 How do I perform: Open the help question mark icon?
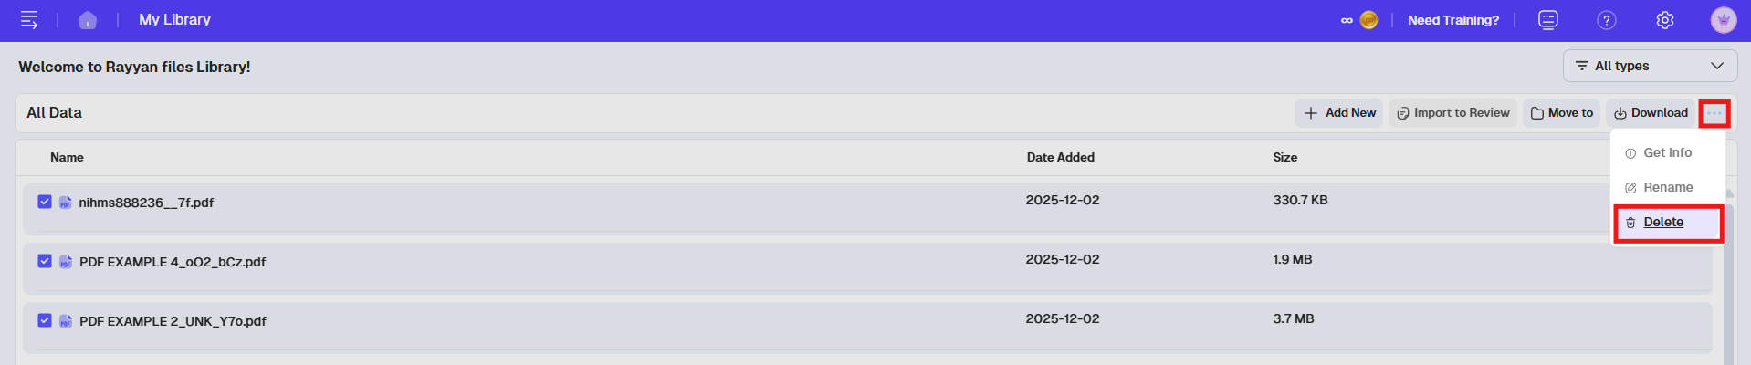pyautogui.click(x=1607, y=20)
